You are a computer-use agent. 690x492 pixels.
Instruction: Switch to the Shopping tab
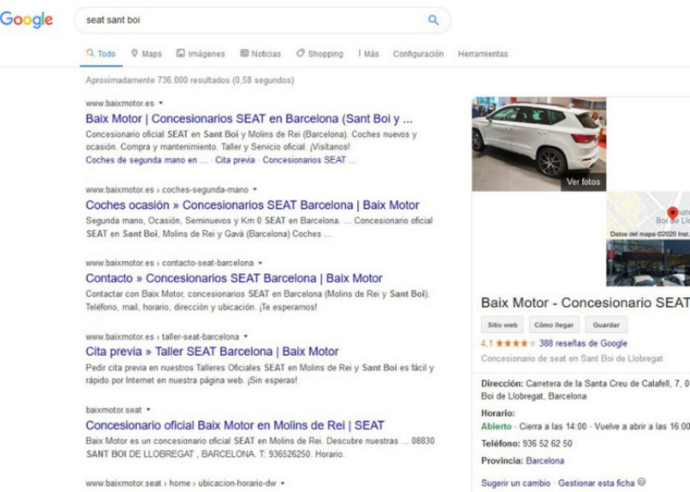[x=320, y=54]
